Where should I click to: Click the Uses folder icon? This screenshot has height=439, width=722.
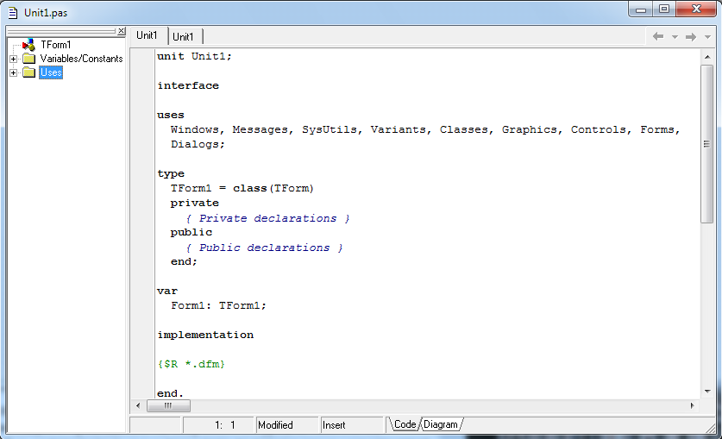pyautogui.click(x=28, y=72)
